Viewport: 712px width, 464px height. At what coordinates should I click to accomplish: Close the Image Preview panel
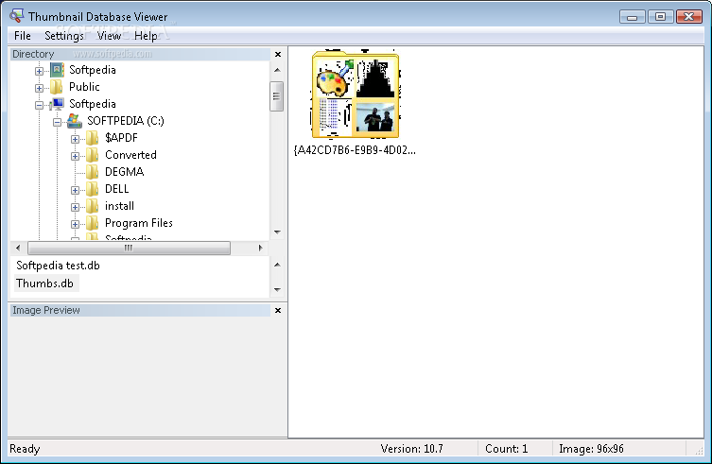[x=278, y=310]
